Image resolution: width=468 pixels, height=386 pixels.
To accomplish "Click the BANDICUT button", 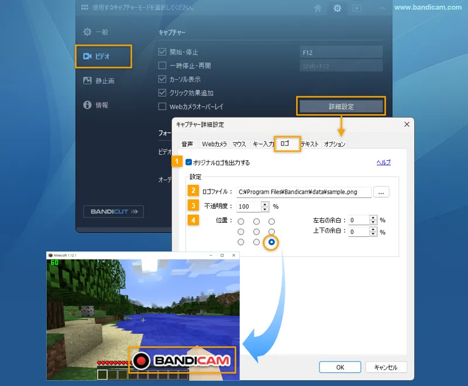I will [x=113, y=212].
